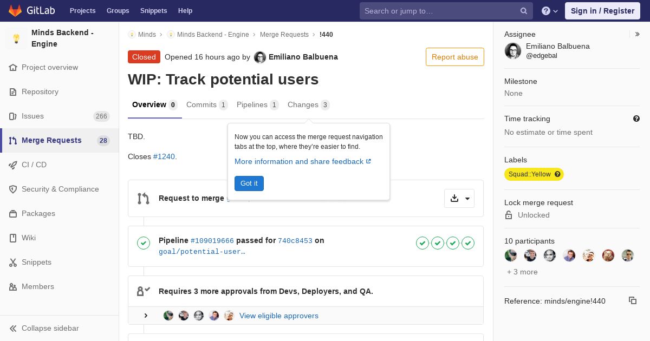Show + 3 more participants
This screenshot has height=341, width=650.
522,272
